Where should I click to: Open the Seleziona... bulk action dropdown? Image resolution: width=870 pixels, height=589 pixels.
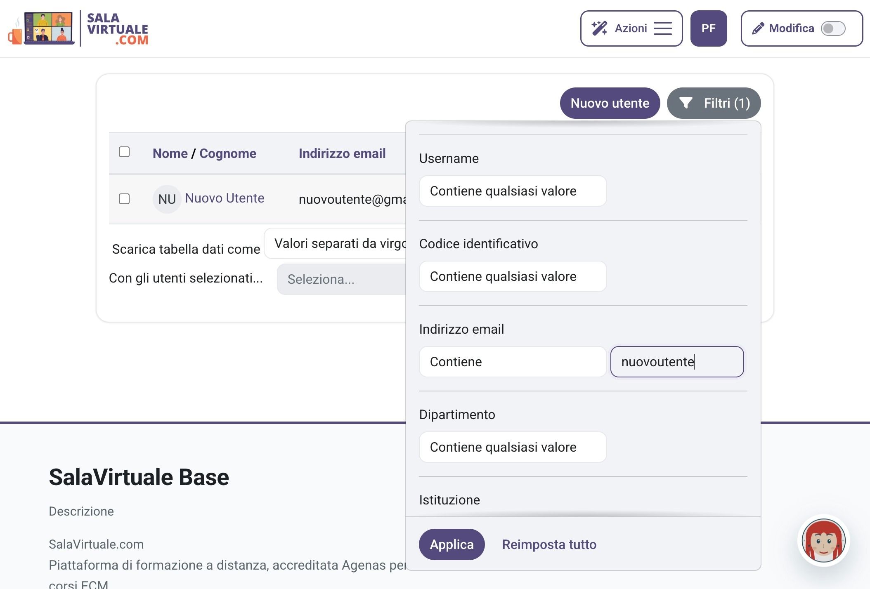[341, 279]
